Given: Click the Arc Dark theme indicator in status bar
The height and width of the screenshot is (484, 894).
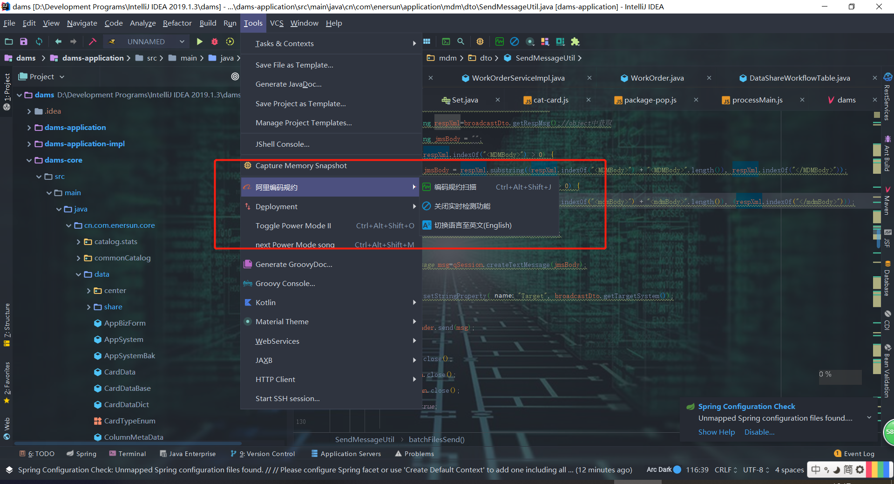Looking at the screenshot, I should 664,470.
